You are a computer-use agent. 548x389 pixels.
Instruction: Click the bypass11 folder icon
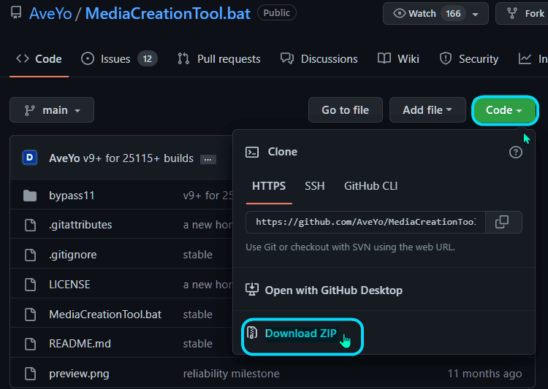[x=30, y=196]
